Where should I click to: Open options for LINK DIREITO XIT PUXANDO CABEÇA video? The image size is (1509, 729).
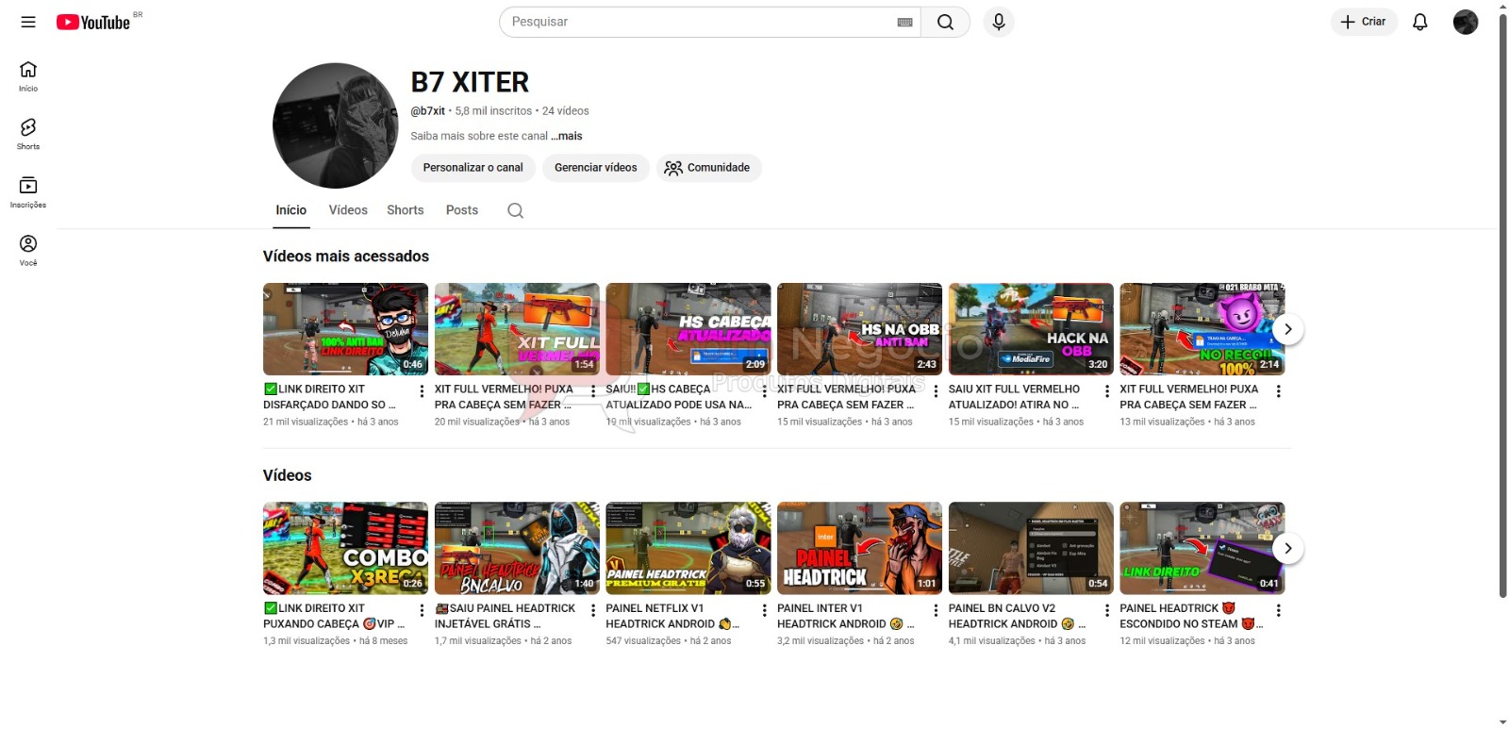point(422,610)
